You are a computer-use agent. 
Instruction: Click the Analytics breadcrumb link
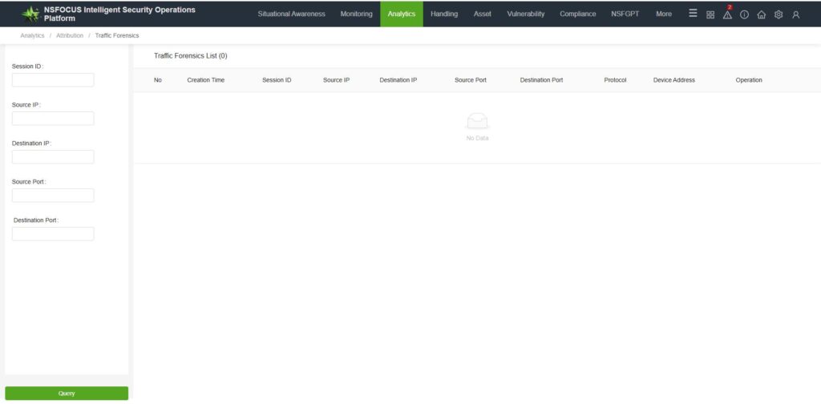click(32, 35)
